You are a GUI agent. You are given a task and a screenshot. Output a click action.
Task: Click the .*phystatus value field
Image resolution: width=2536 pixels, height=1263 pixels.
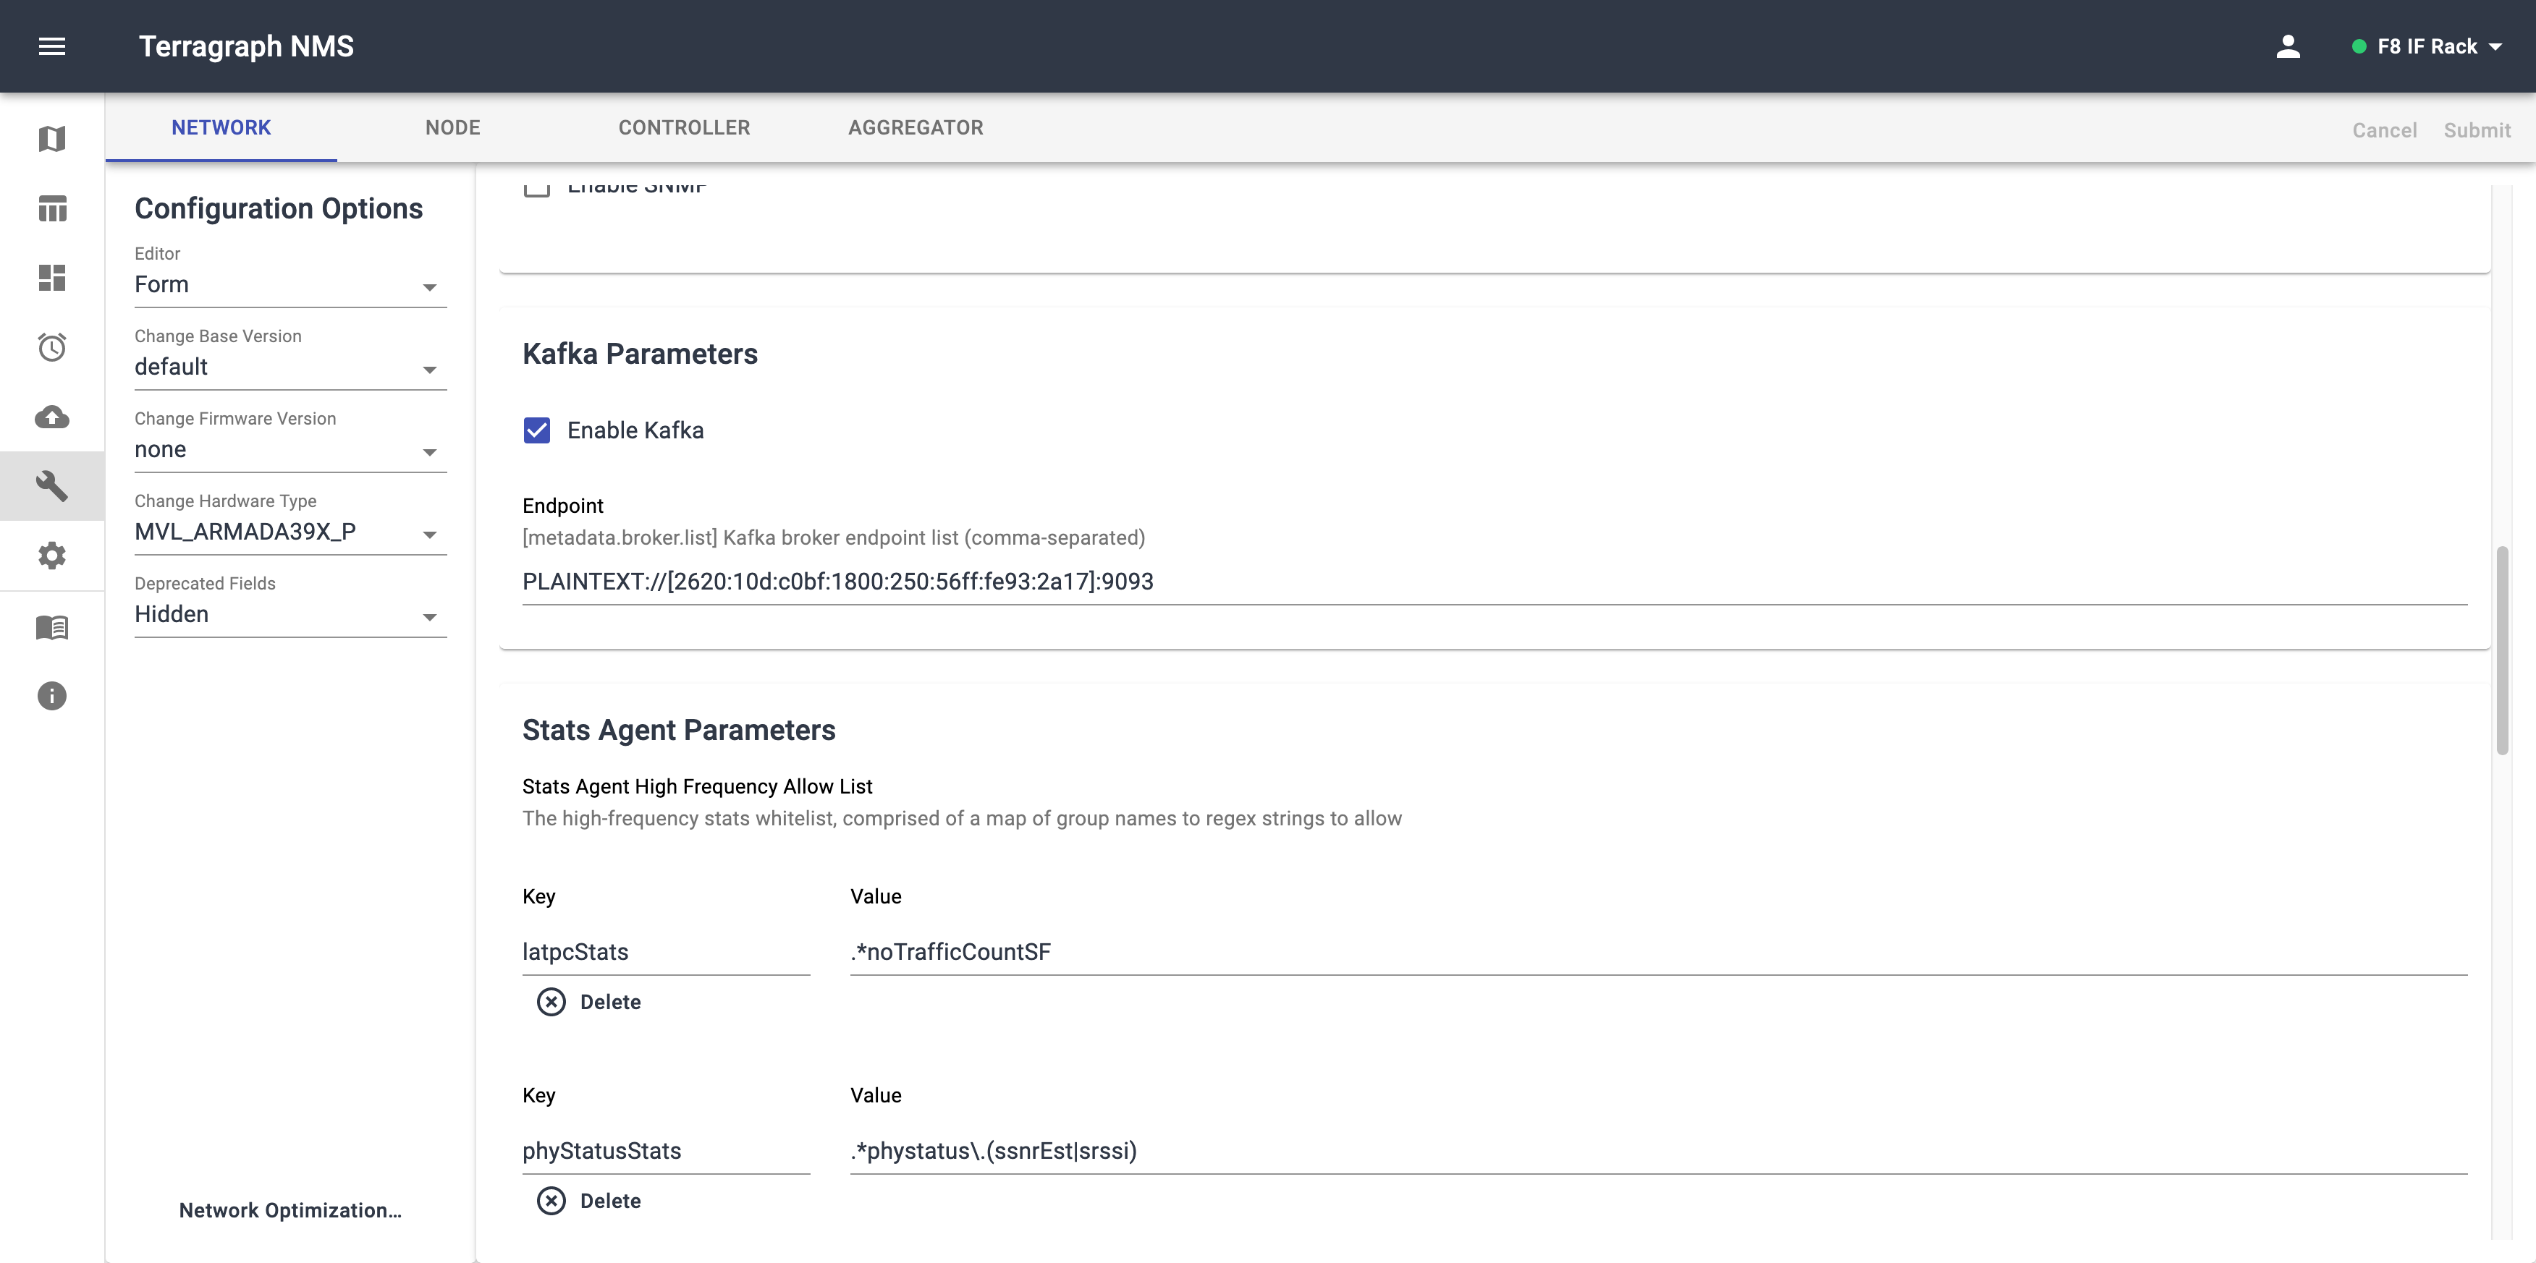1659,1151
